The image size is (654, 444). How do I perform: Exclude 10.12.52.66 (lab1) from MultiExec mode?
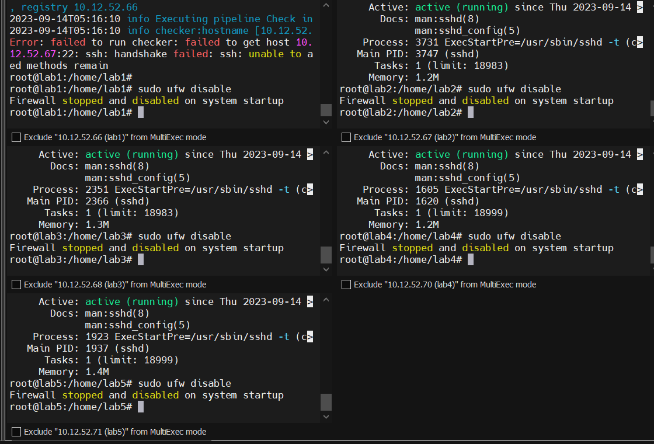(17, 137)
